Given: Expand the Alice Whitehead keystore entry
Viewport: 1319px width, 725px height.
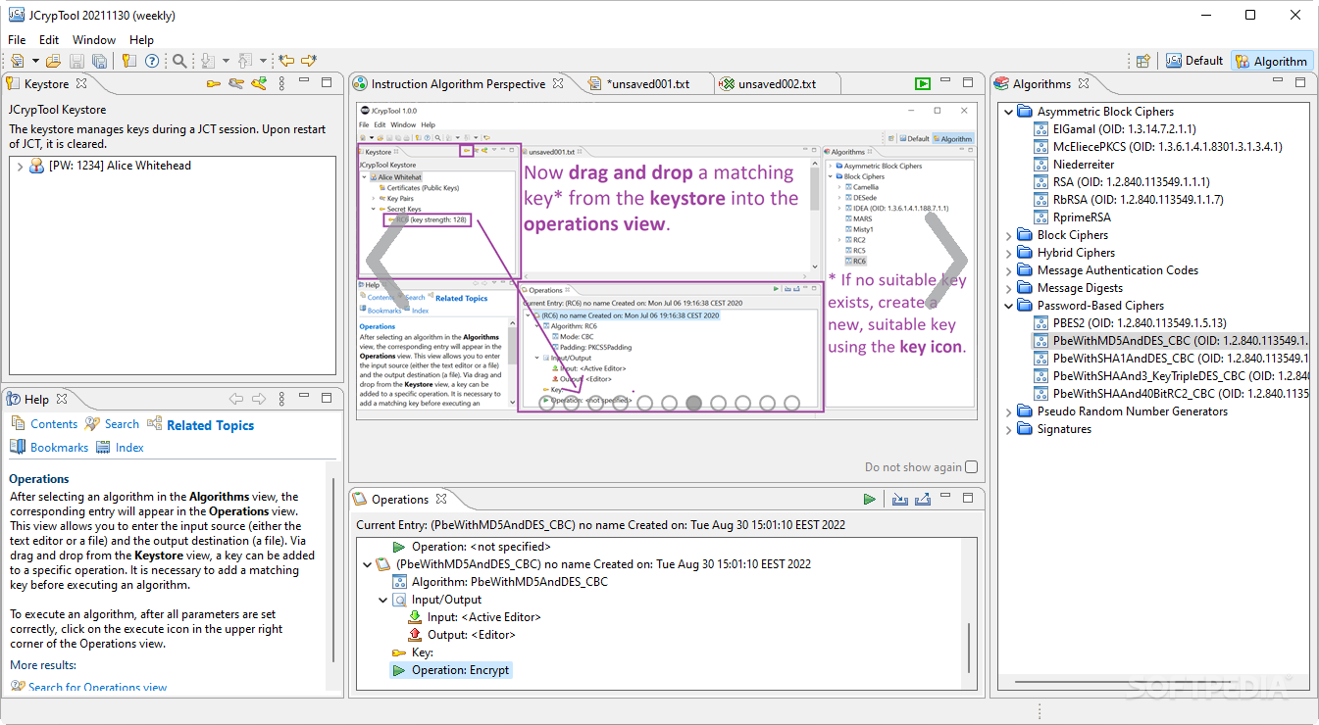Looking at the screenshot, I should 20,166.
